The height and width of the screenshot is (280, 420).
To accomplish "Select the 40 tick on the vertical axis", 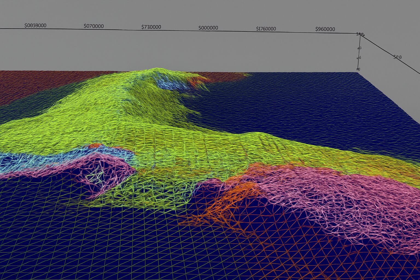I will coord(360,48).
